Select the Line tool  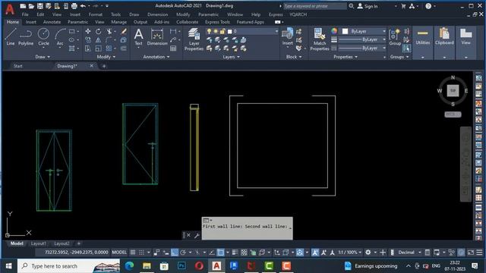(x=11, y=37)
